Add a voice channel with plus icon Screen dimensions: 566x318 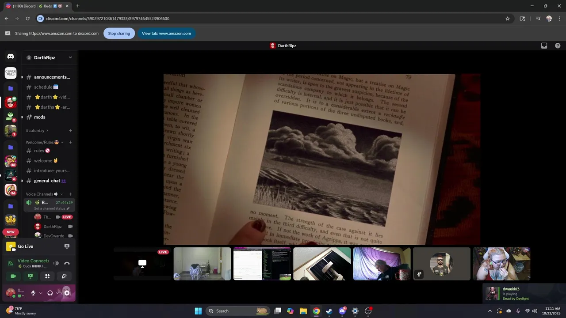click(70, 194)
